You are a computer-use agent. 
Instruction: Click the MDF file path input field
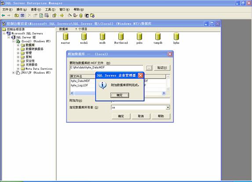coord(106,68)
